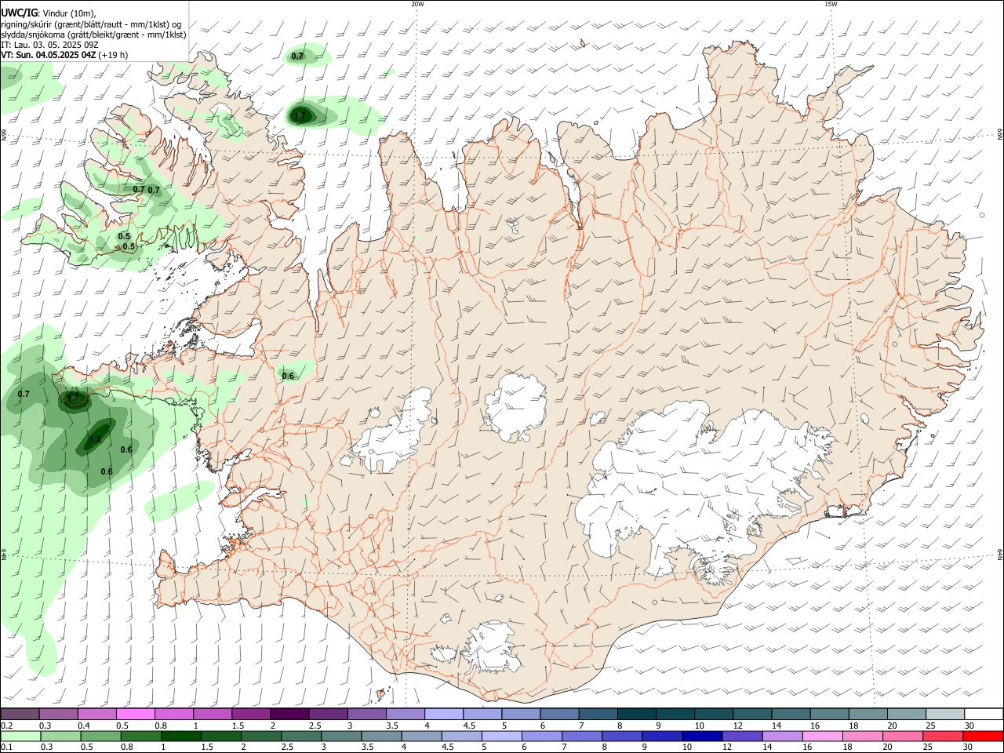Click the 'VT: Sun. 04.05.2025 04Z (+19 h)' line

click(x=64, y=55)
